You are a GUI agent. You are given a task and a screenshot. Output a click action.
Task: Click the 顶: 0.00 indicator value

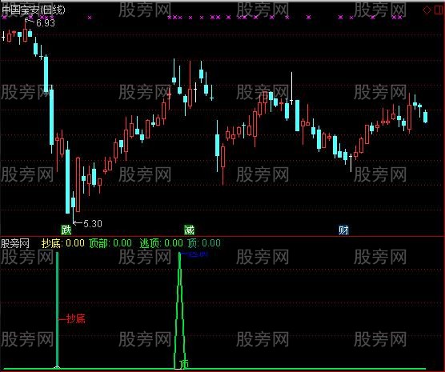(204, 243)
